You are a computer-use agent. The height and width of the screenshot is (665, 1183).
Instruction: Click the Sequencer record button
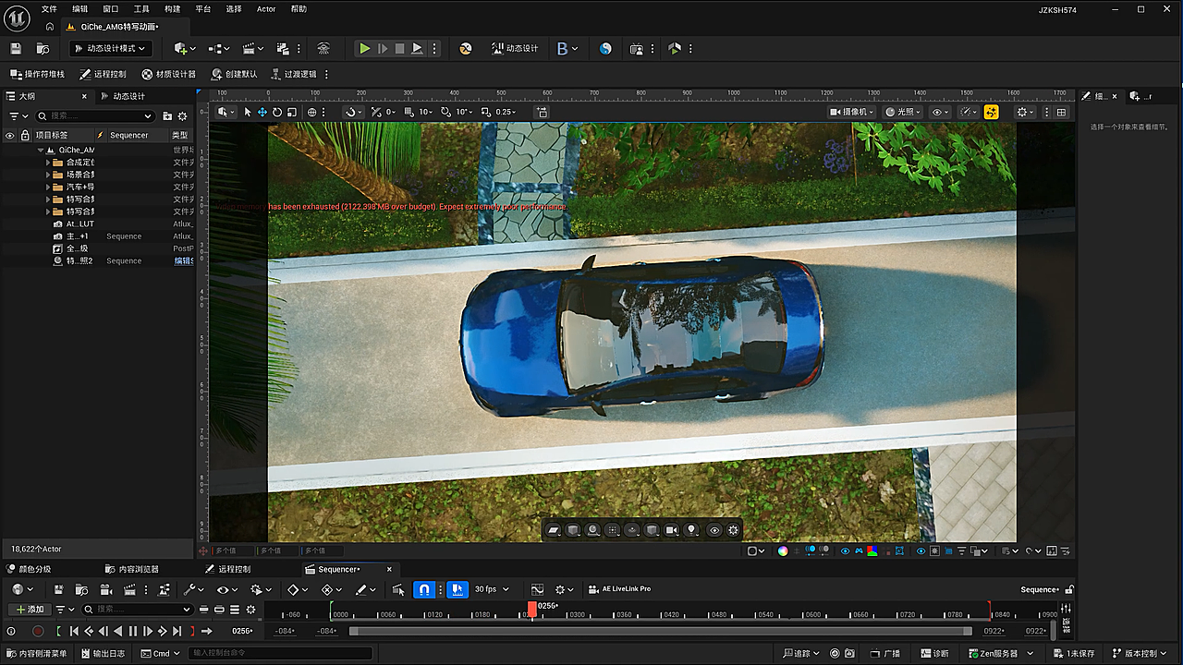(x=38, y=631)
